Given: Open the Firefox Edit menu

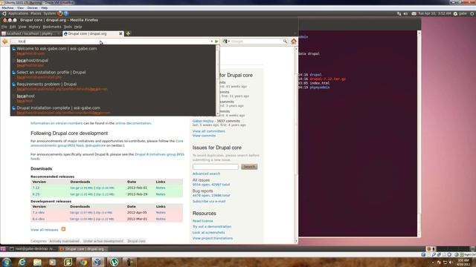Looking at the screenshot, I should (13, 27).
